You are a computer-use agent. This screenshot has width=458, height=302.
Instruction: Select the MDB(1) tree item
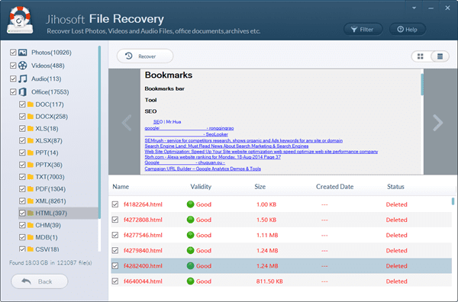click(x=46, y=237)
